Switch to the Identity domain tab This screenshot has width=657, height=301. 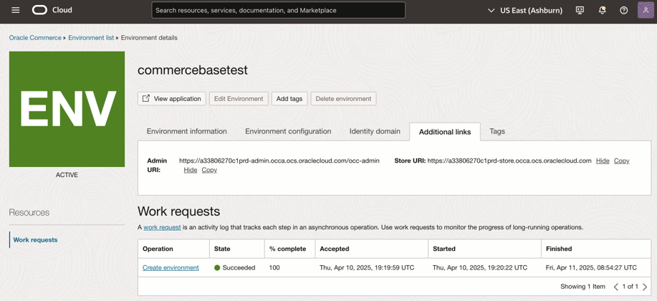375,131
